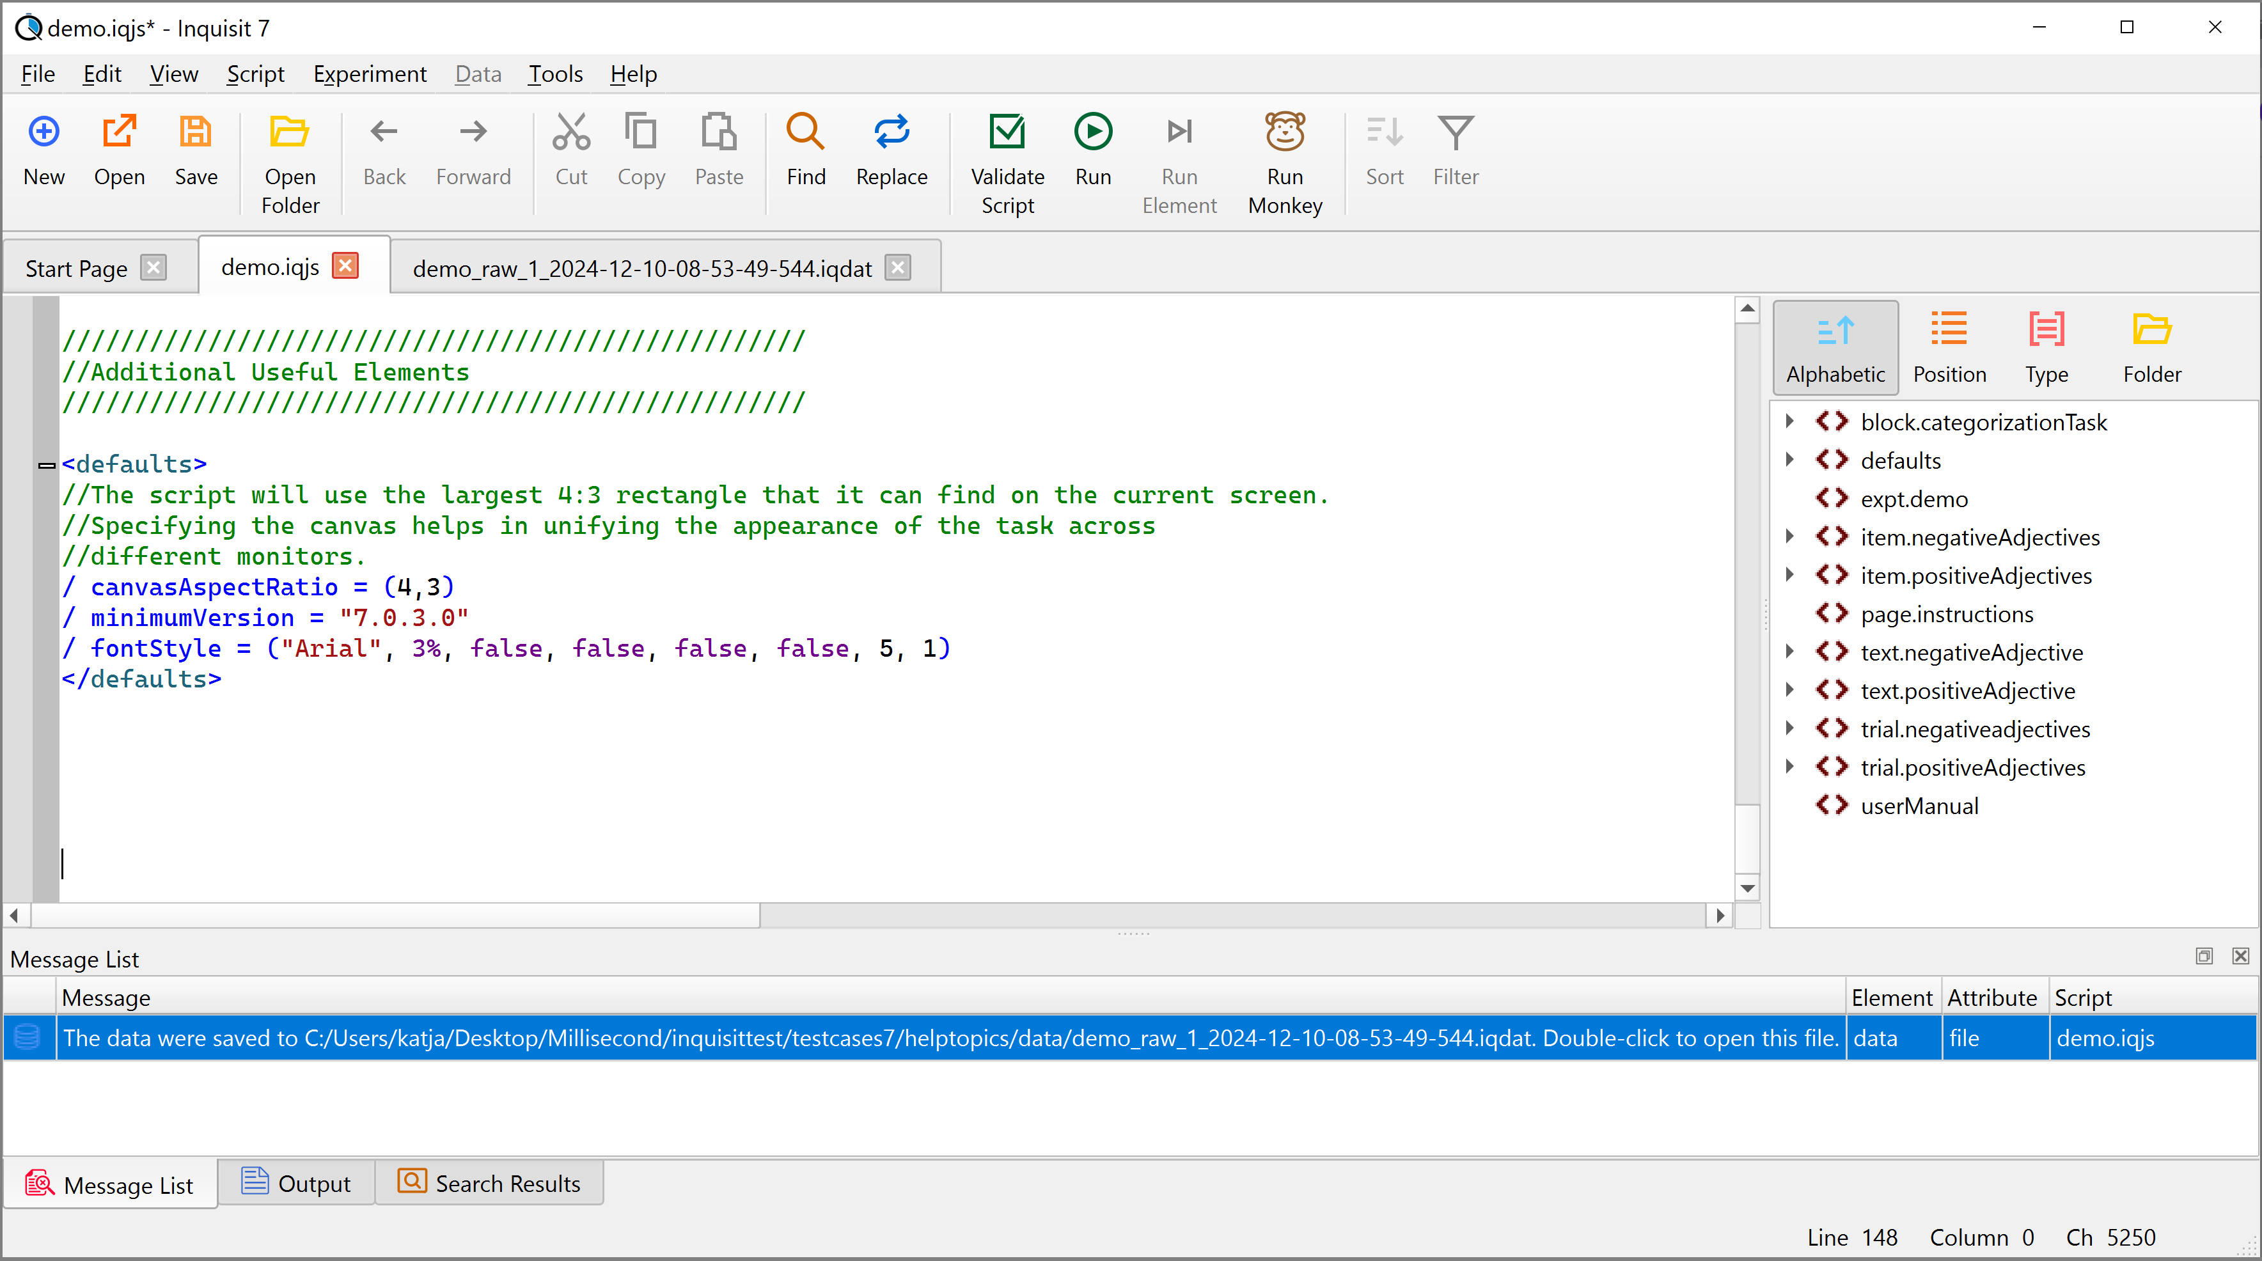Group element browser by Folder
Viewport: 2262px width, 1261px height.
click(2152, 348)
